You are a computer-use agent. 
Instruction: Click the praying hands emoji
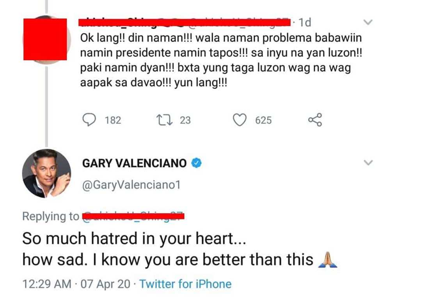click(x=328, y=260)
